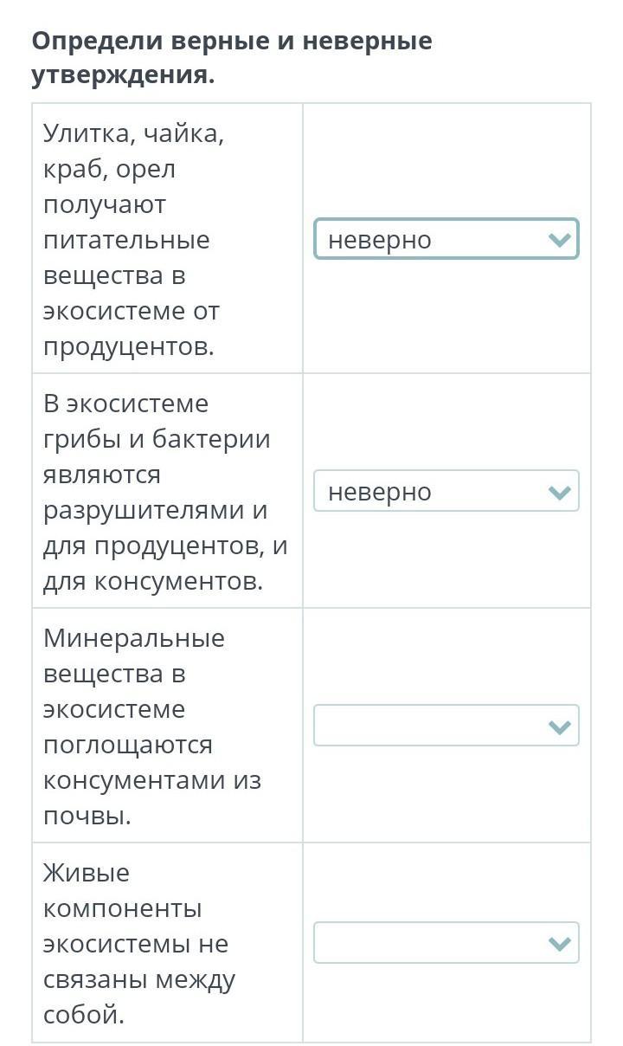Click the heading 'Определи верные и неверные утверждения'
The image size is (623, 1046).
pos(231,57)
